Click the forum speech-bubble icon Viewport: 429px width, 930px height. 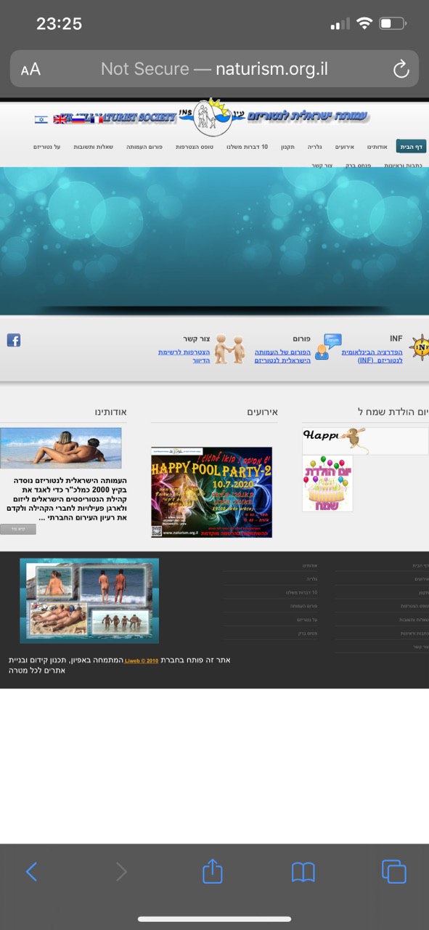point(327,347)
